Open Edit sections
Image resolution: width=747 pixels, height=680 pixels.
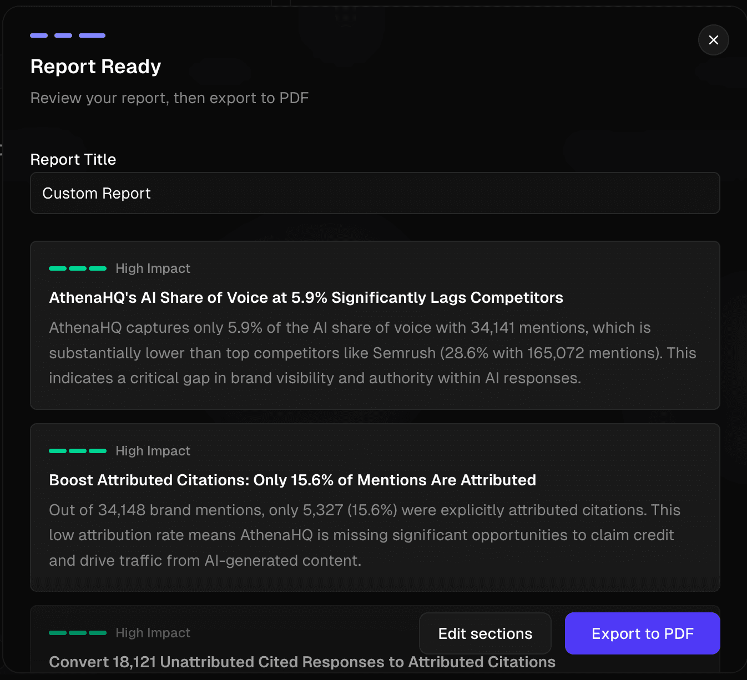485,633
